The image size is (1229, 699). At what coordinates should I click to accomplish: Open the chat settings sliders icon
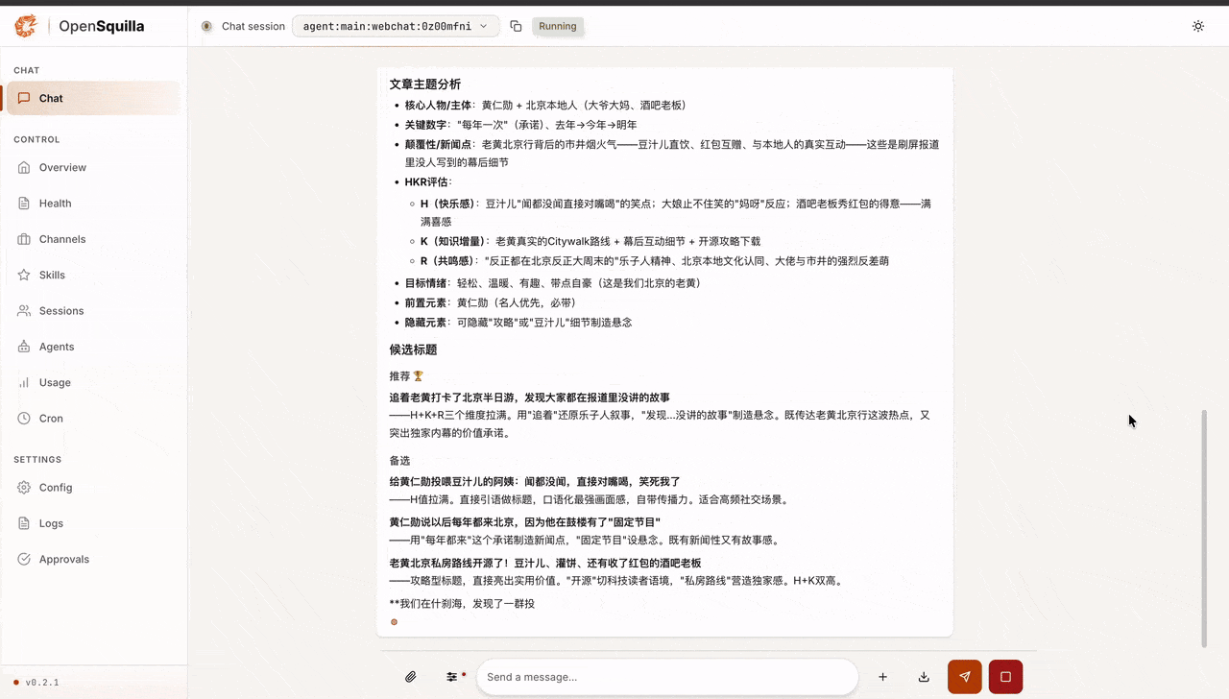click(451, 677)
